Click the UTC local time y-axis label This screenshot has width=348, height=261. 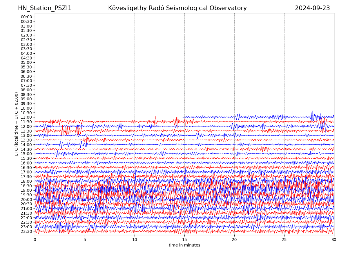click(17, 124)
